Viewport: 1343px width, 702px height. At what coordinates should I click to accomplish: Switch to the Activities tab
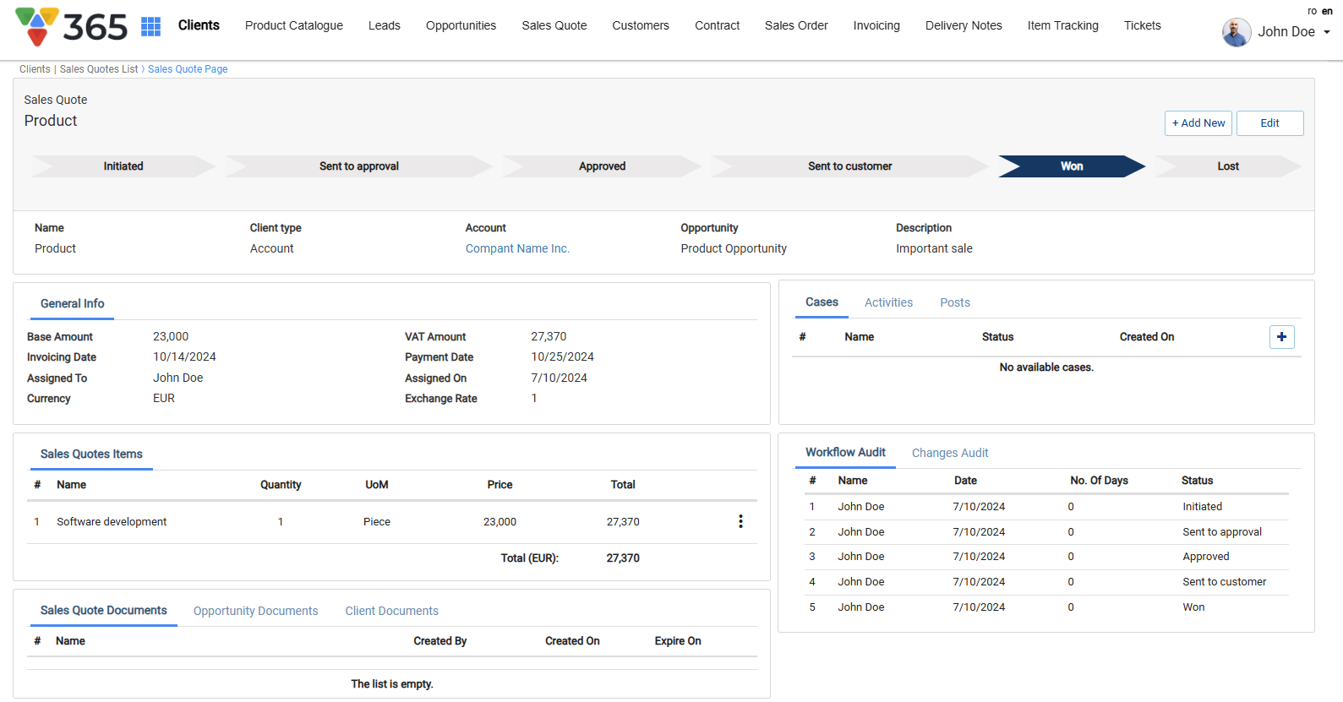(x=887, y=302)
